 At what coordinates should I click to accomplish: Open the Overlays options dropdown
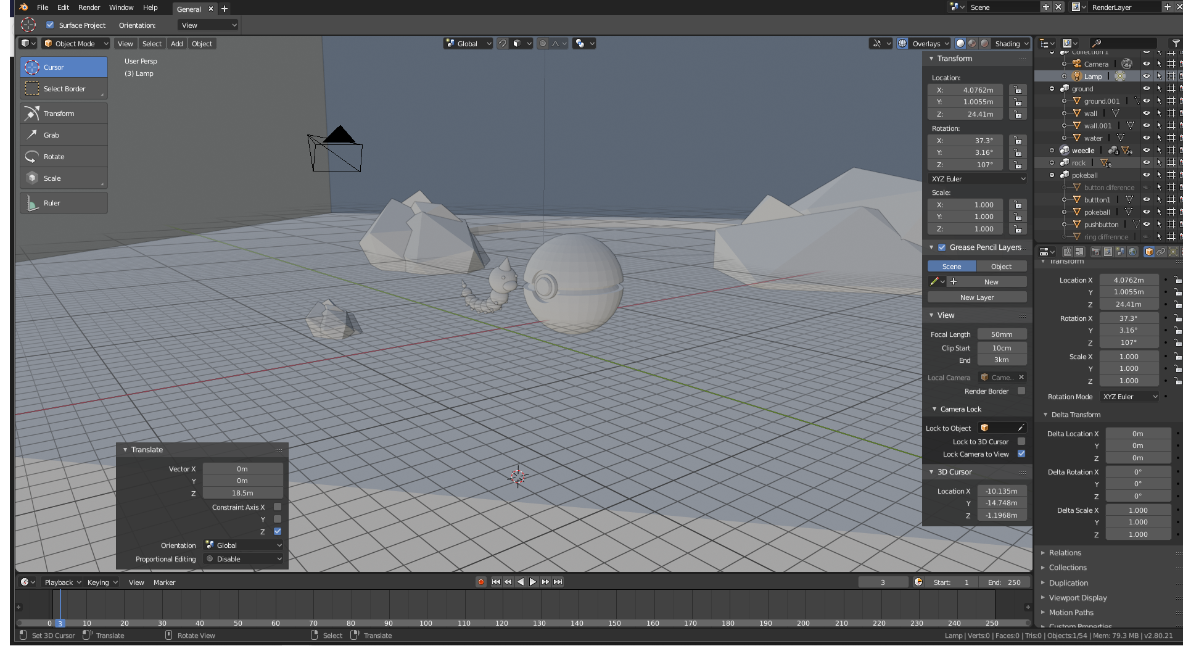(930, 44)
